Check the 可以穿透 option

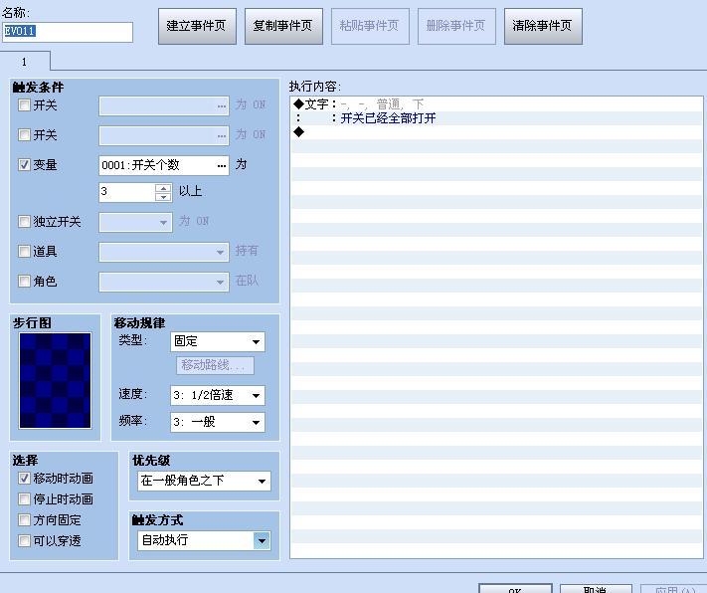(x=24, y=540)
